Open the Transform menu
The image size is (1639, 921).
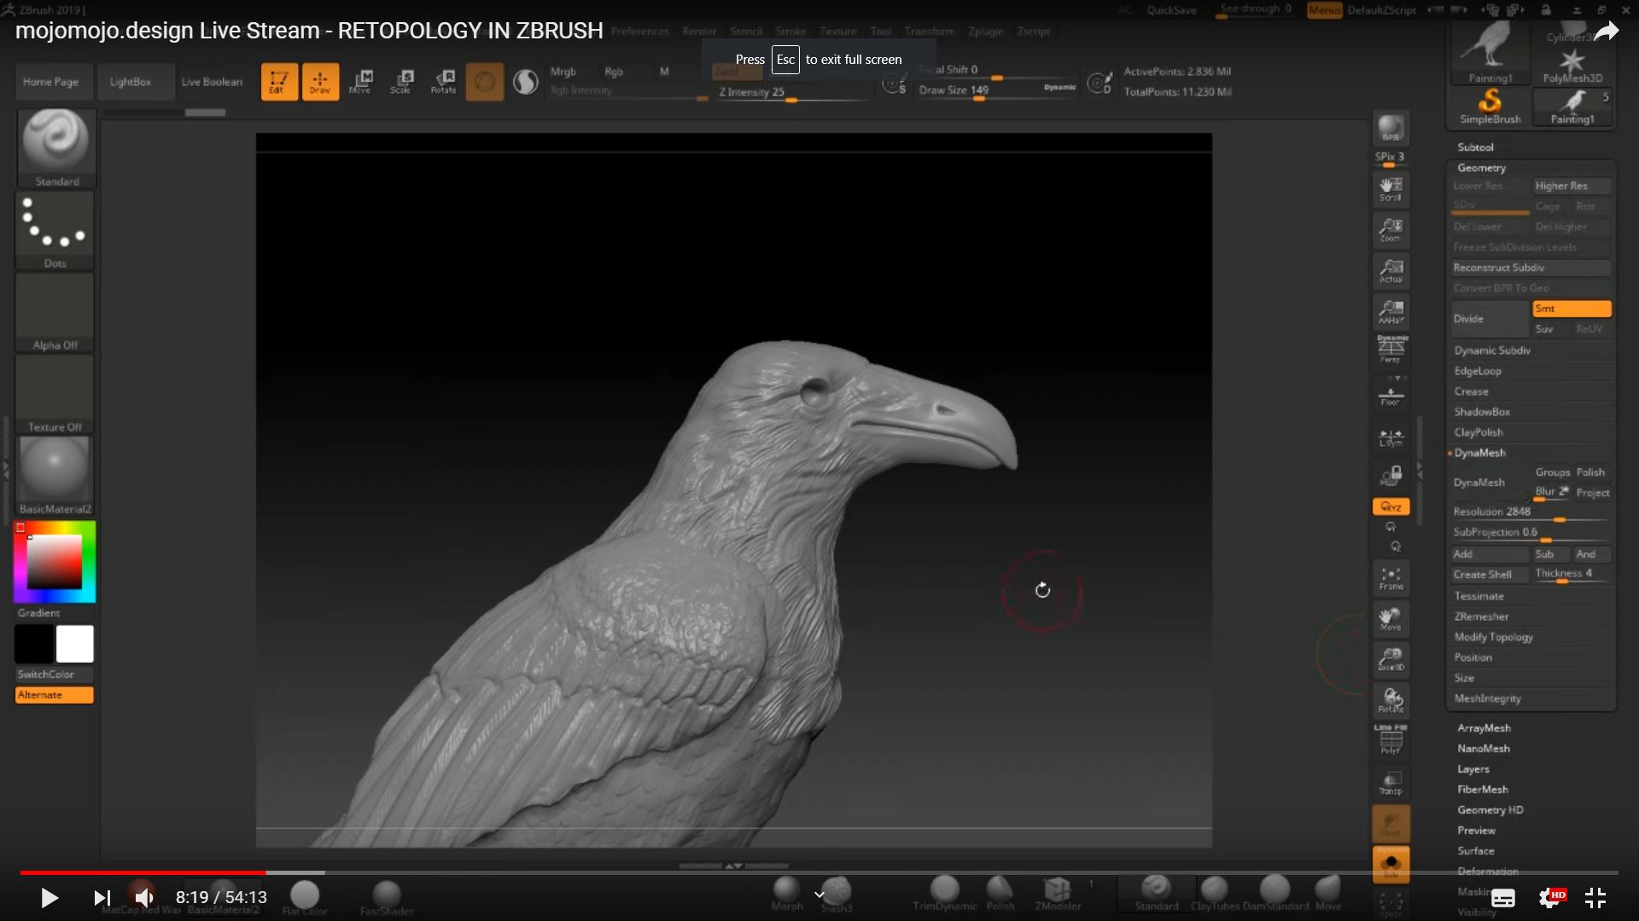pyautogui.click(x=930, y=32)
